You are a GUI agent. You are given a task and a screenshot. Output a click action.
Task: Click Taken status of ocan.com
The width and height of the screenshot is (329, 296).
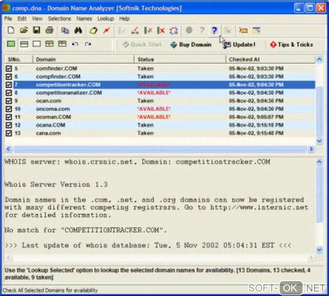point(145,101)
